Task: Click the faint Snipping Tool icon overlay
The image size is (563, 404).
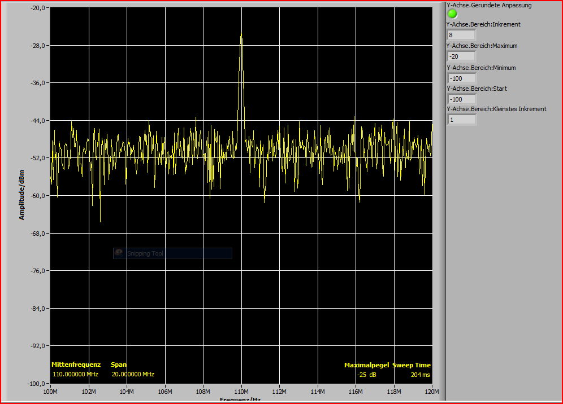Action: tap(119, 253)
